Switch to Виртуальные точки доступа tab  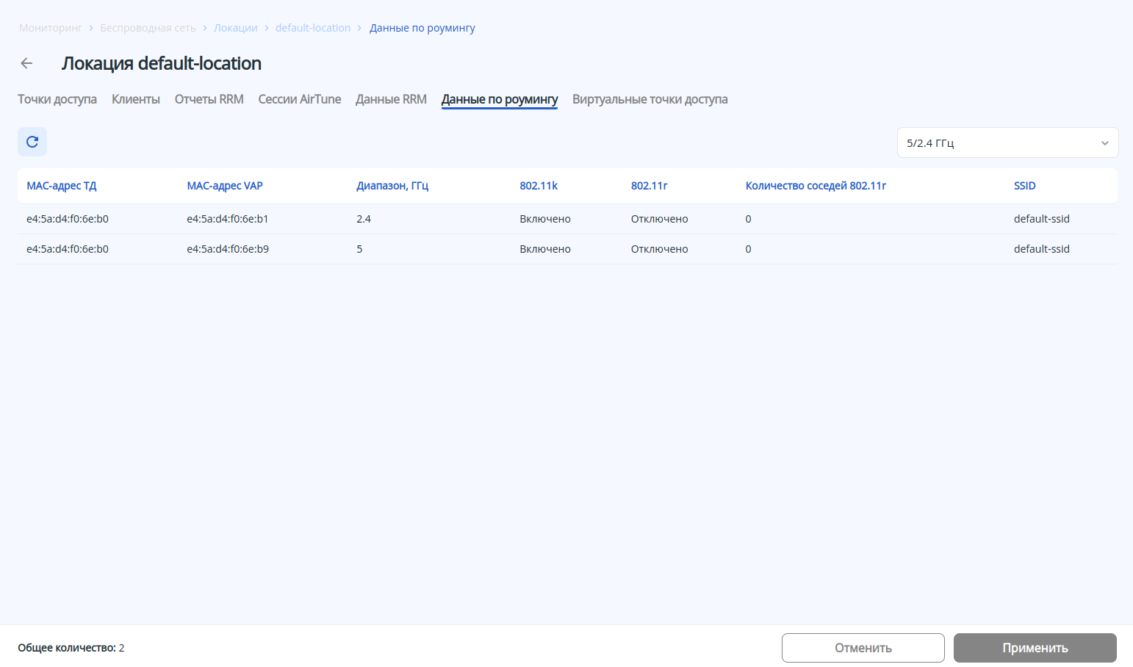[x=650, y=99]
